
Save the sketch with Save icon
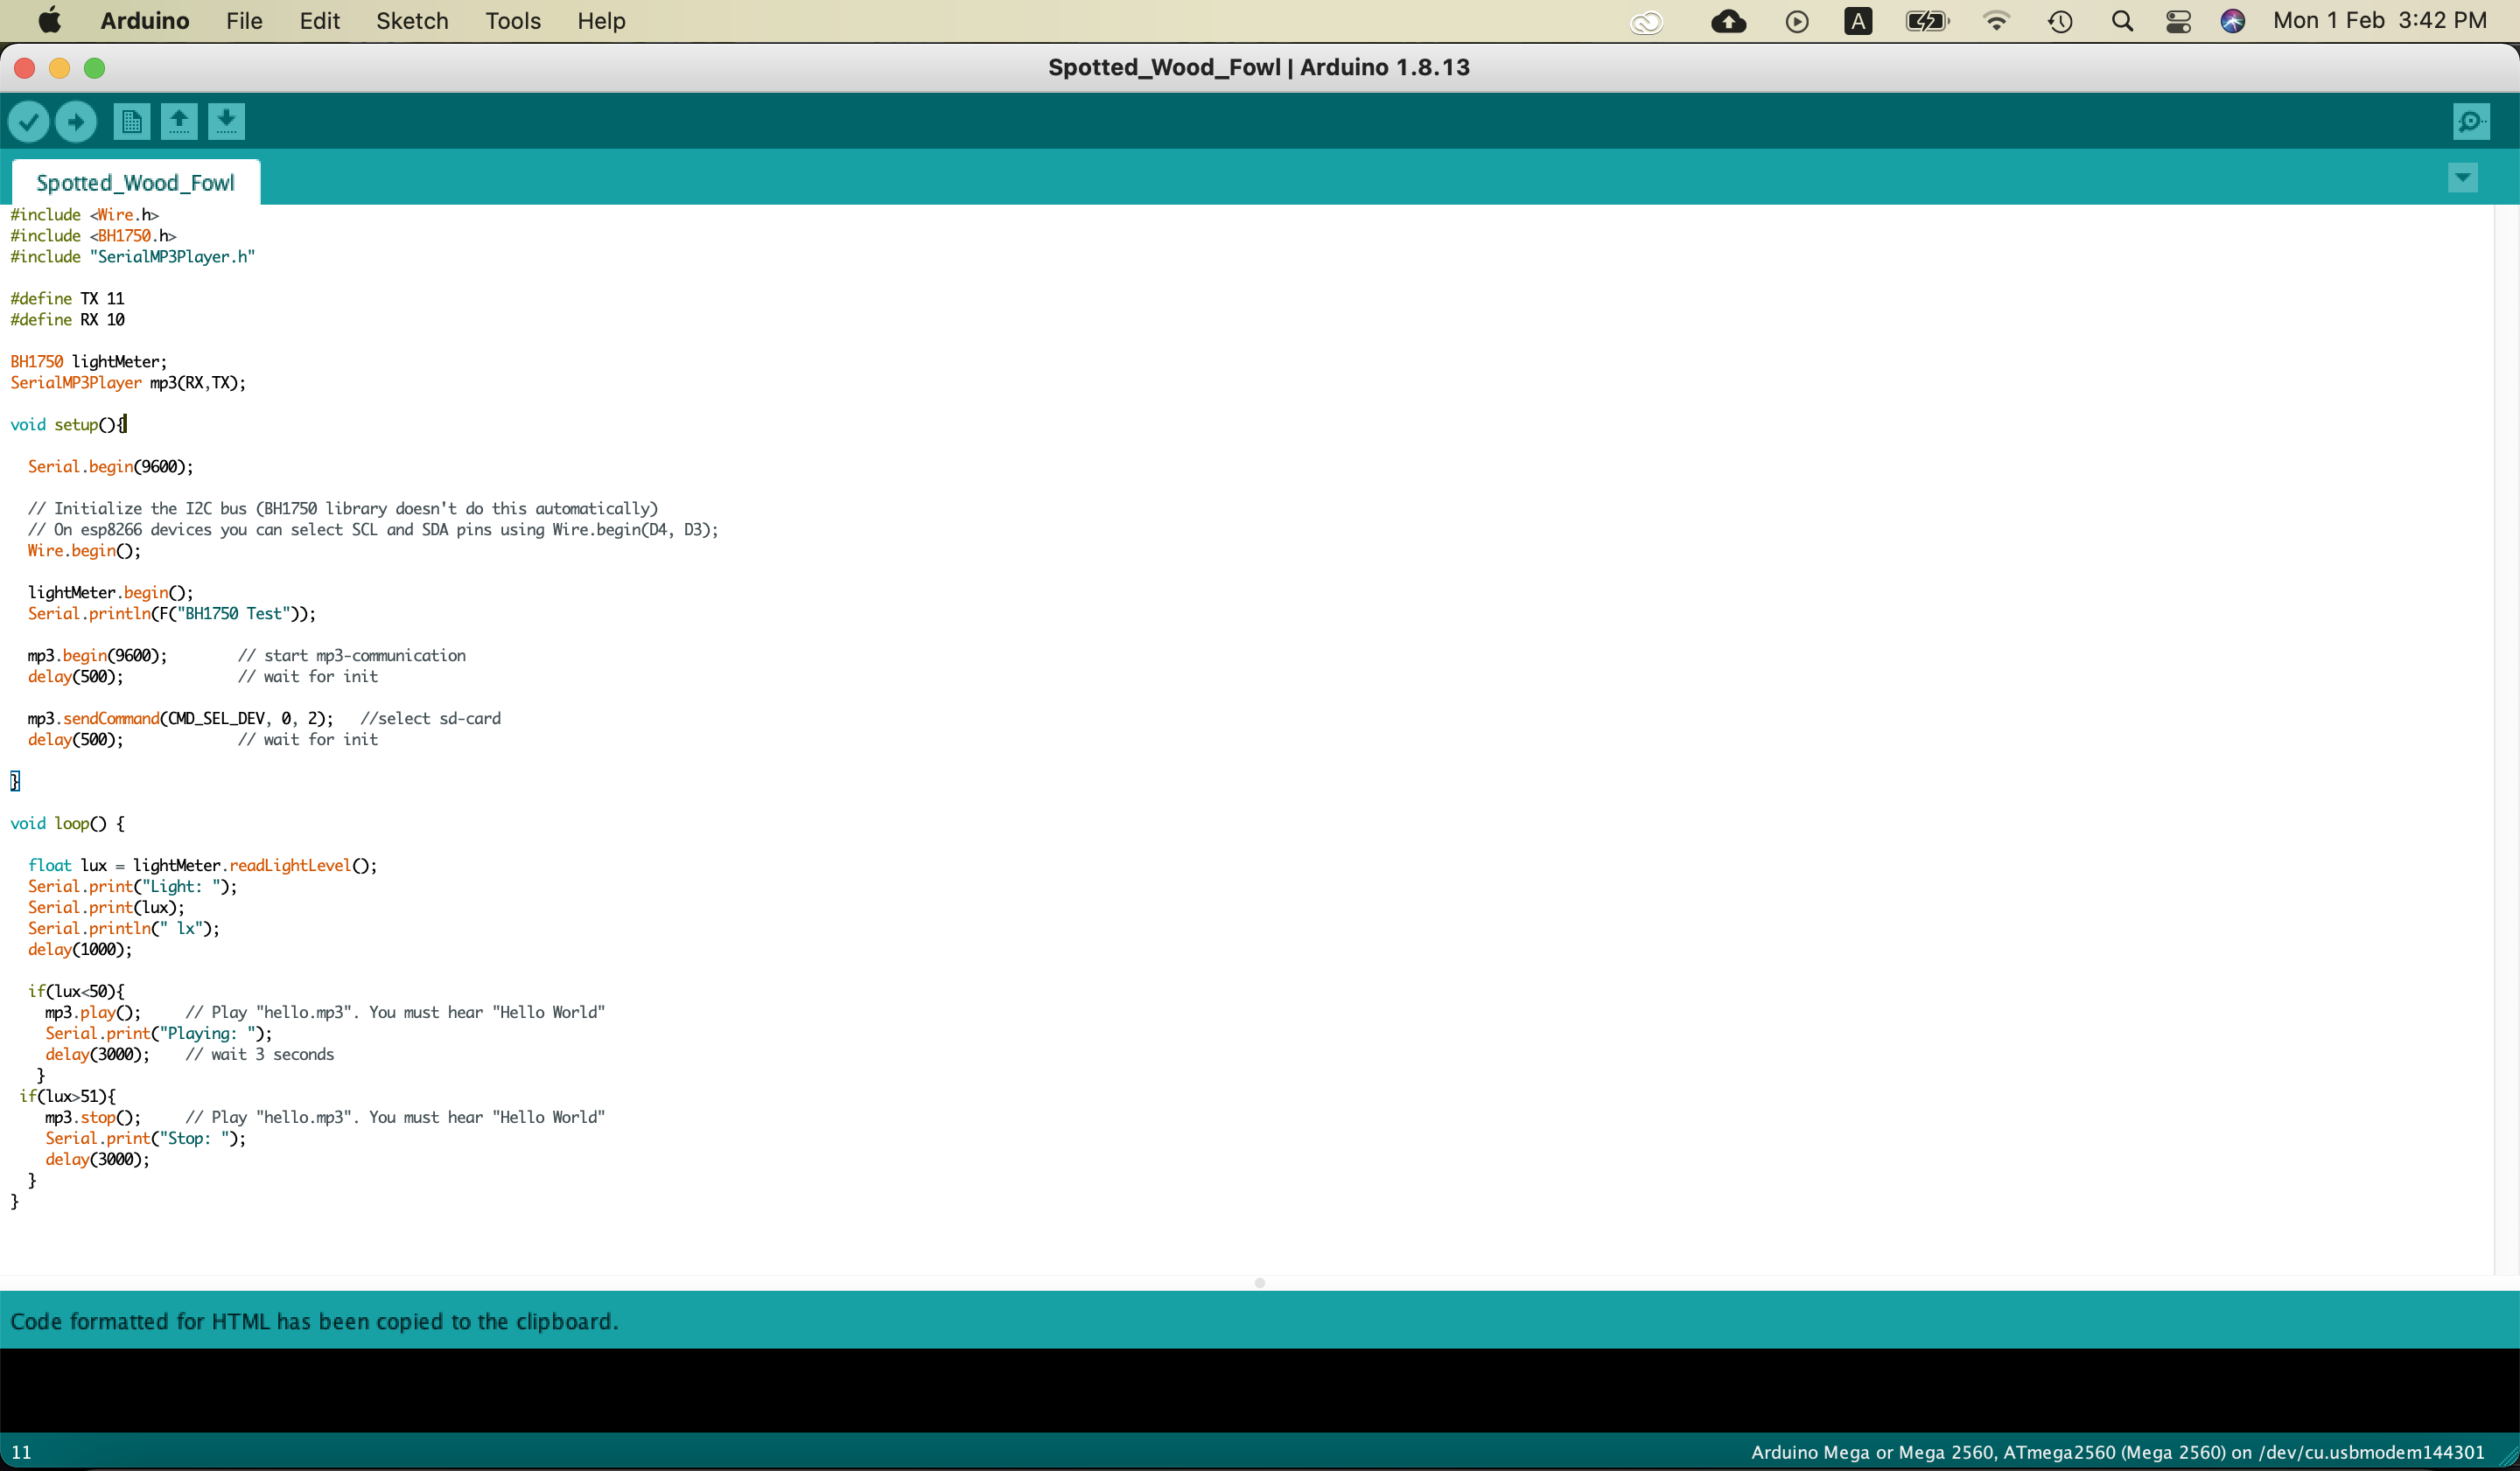pos(227,122)
